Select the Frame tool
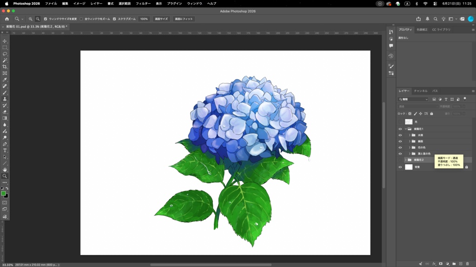476x267 pixels. coord(5,73)
